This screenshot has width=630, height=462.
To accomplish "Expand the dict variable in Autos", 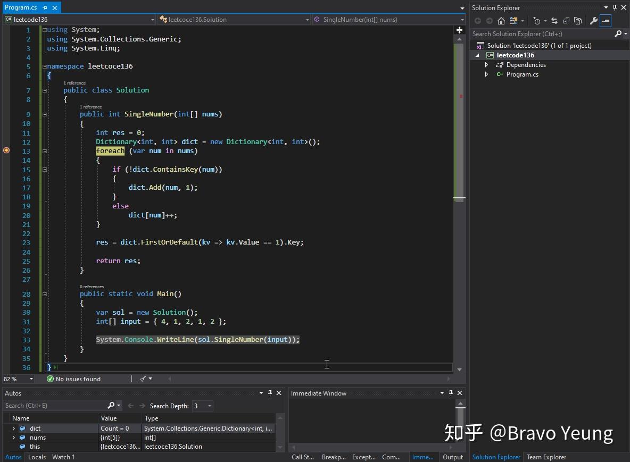I will coord(14,429).
